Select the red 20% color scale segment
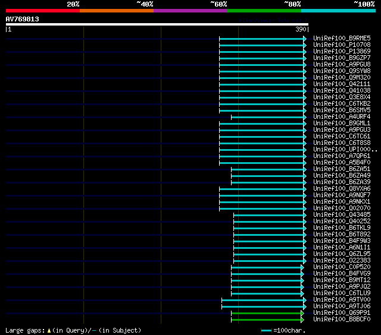Viewport: 381px width, 335px height. coord(43,11)
